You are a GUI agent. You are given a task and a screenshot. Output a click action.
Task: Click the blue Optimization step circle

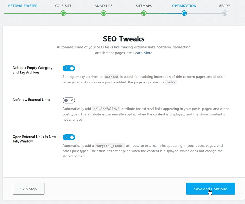point(184,13)
